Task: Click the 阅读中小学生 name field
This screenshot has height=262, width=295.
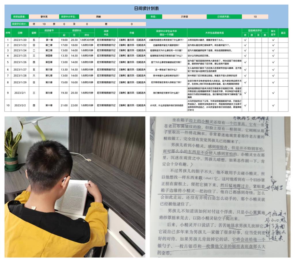Action: [99, 17]
